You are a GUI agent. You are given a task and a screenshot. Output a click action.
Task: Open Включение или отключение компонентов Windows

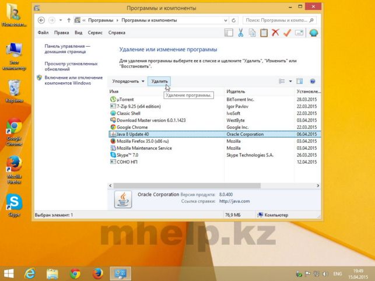(73, 80)
